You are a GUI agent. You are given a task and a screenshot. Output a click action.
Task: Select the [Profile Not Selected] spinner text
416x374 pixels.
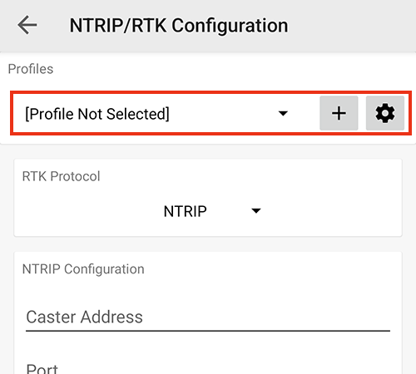coord(97,114)
